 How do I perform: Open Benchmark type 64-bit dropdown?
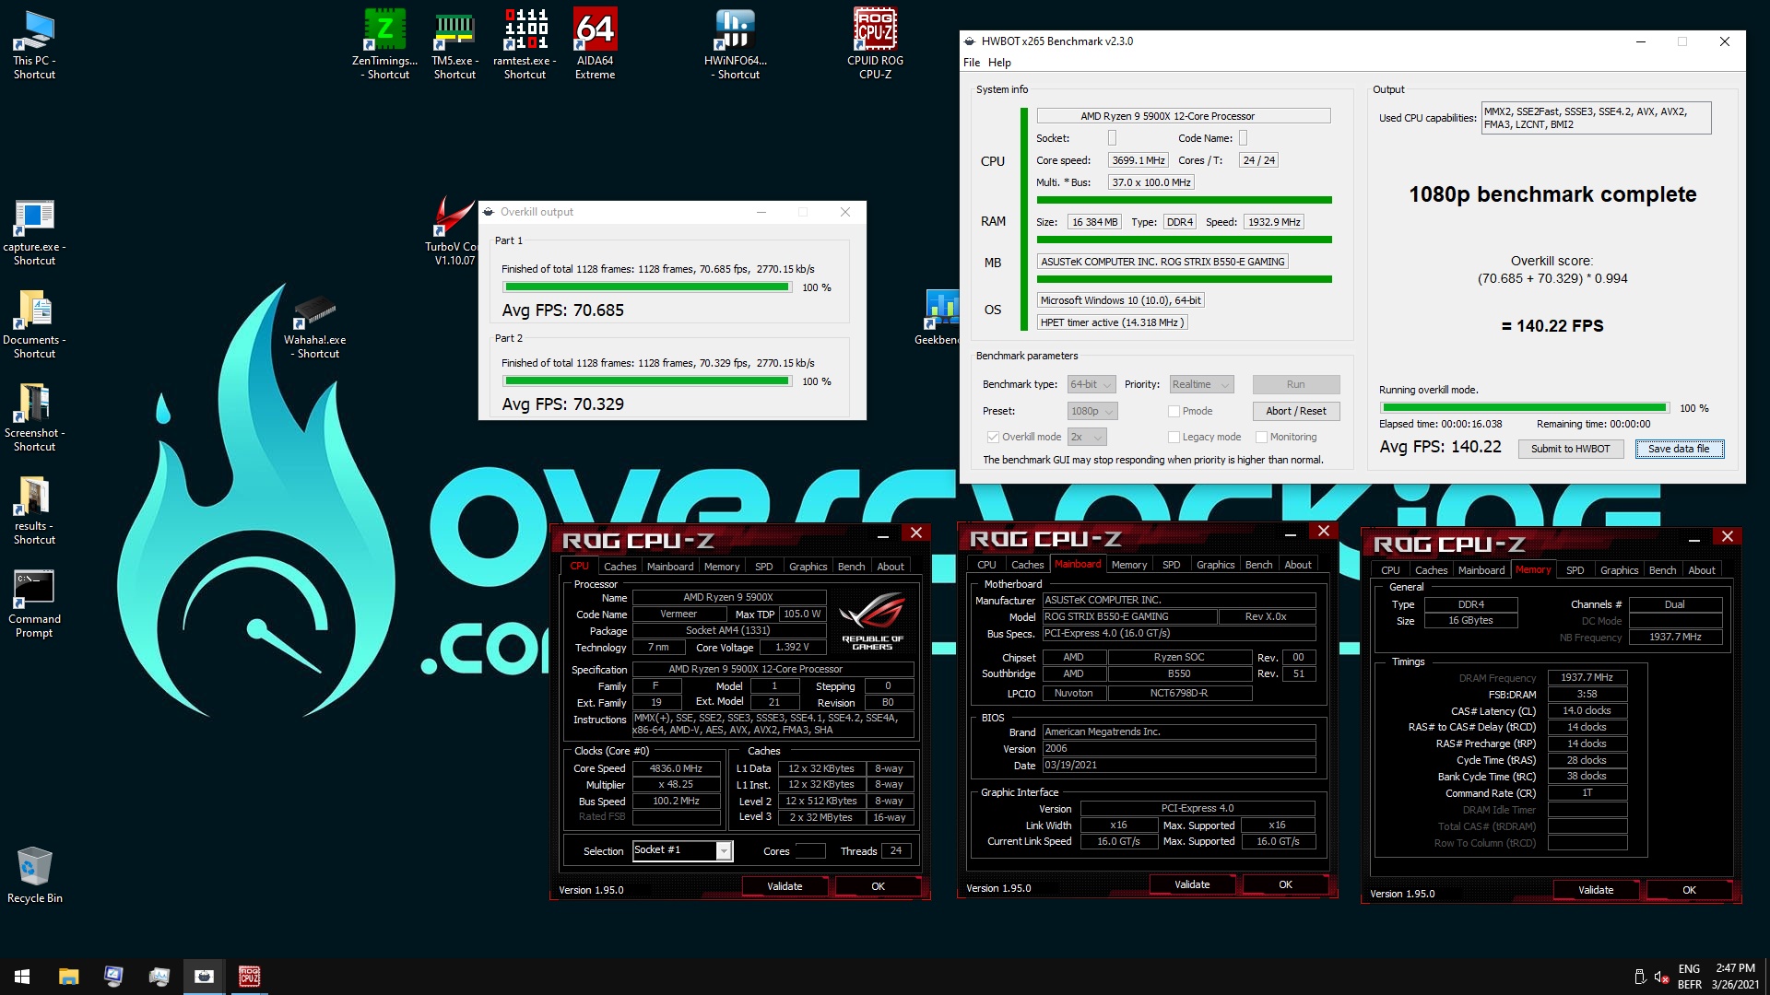tap(1091, 384)
